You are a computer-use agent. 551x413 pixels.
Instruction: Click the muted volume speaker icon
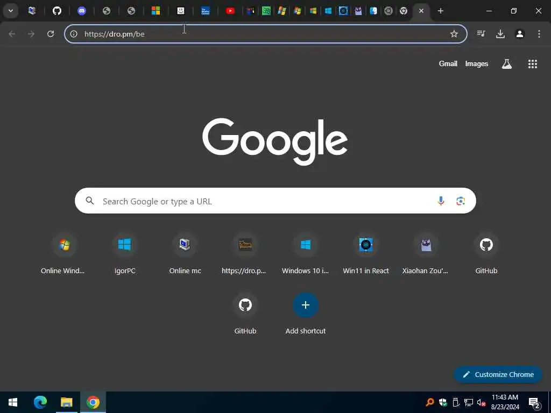point(482,402)
